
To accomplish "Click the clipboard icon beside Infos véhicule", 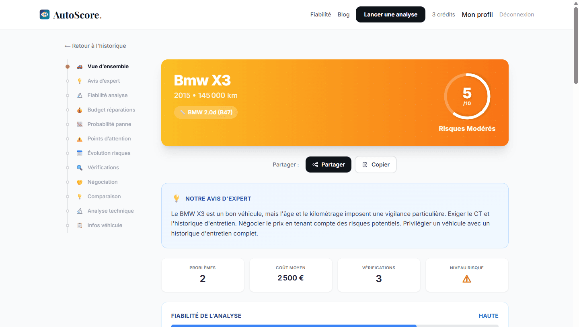I will [80, 225].
